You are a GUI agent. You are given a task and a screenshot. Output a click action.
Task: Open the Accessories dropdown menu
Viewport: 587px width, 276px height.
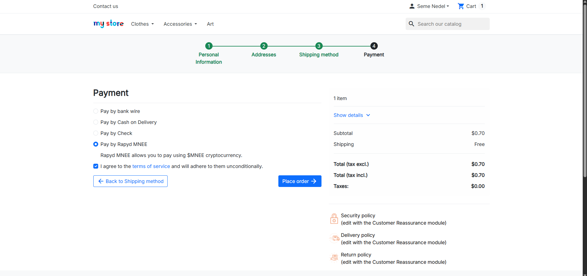point(180,24)
